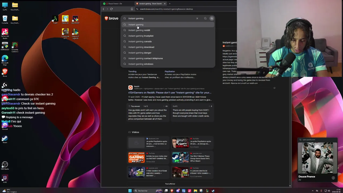This screenshot has width=343, height=193.
Task: Choose suggestion "instant gaming trustpilot"
Action: point(168,36)
